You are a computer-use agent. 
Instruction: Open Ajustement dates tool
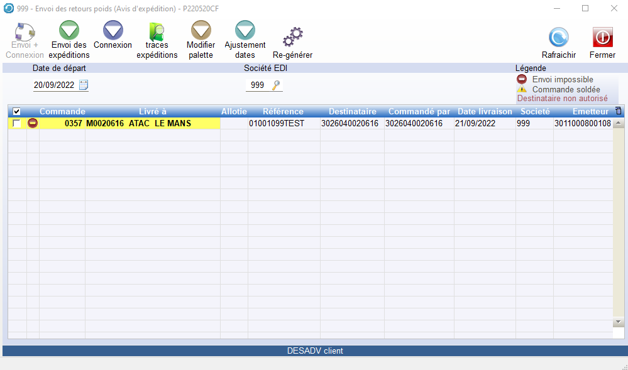point(245,31)
